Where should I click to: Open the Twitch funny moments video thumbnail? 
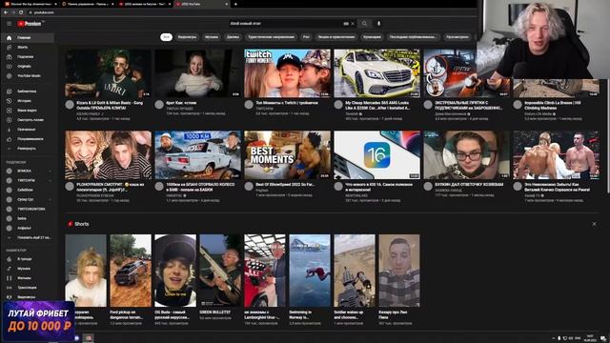(288, 73)
